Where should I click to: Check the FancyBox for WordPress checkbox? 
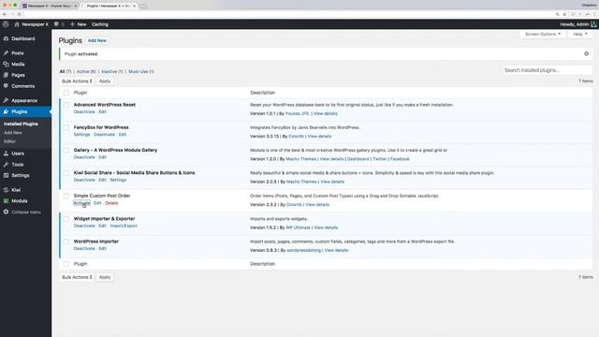click(x=66, y=127)
